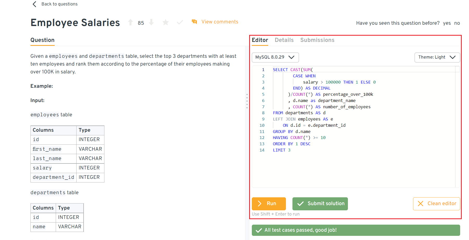Expand the database selector chevron
The image size is (469, 240).
click(x=292, y=57)
